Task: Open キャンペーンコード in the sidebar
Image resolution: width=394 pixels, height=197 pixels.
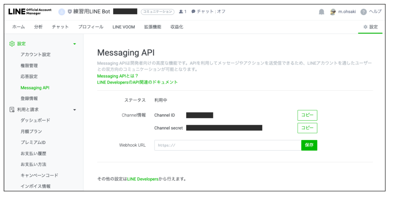Action: coord(39,175)
